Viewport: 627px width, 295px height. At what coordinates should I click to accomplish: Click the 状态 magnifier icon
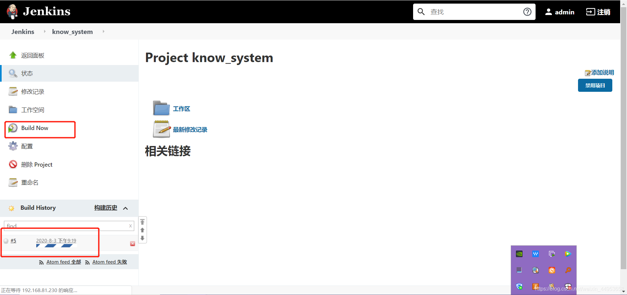[x=13, y=73]
